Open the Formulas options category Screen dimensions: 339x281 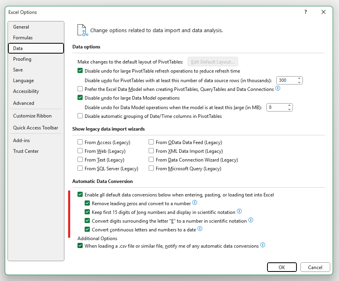23,38
